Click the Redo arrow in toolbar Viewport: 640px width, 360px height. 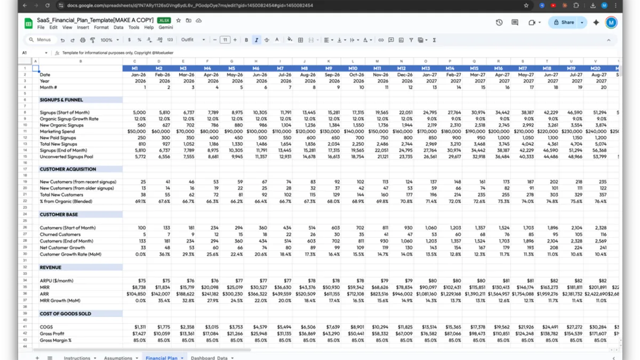(x=73, y=40)
